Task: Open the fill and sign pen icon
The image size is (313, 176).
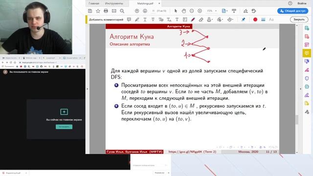Action: pyautogui.click(x=246, y=11)
